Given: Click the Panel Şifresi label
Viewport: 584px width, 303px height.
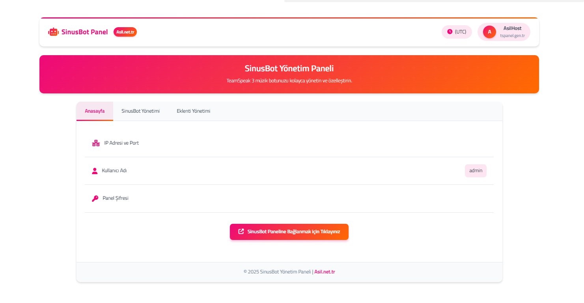Looking at the screenshot, I should [116, 198].
